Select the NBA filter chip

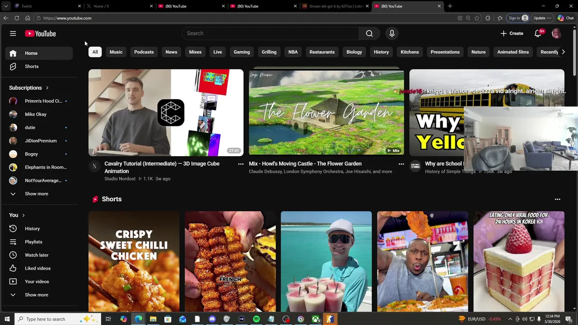coord(293,52)
